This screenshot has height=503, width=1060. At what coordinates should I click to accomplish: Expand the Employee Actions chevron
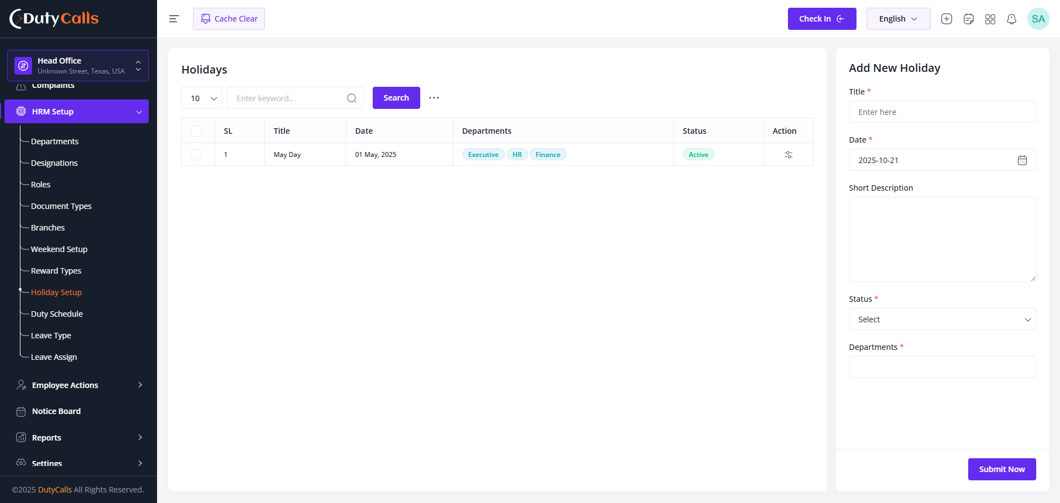[140, 385]
